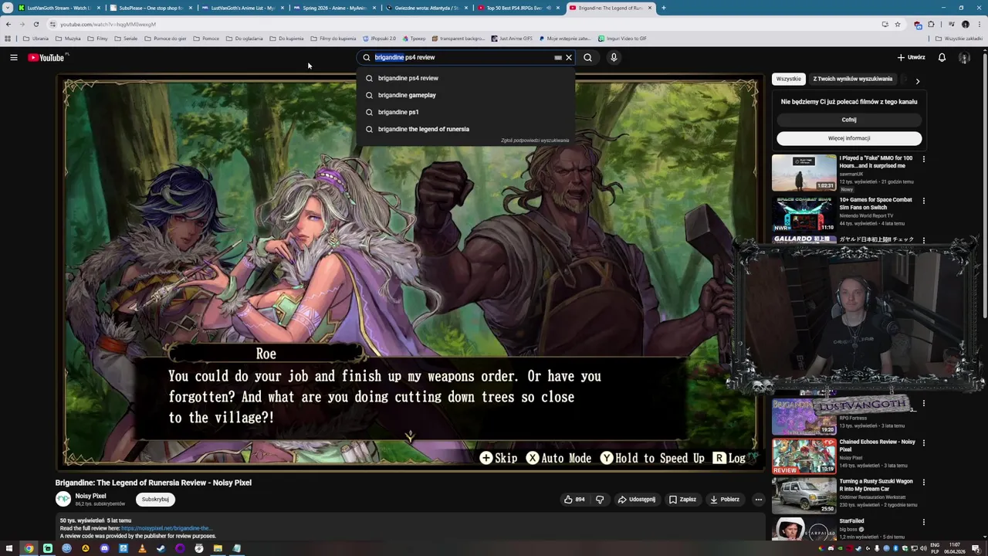This screenshot has width=988, height=556.
Task: Open options for StarFailed video
Action: coord(923,522)
